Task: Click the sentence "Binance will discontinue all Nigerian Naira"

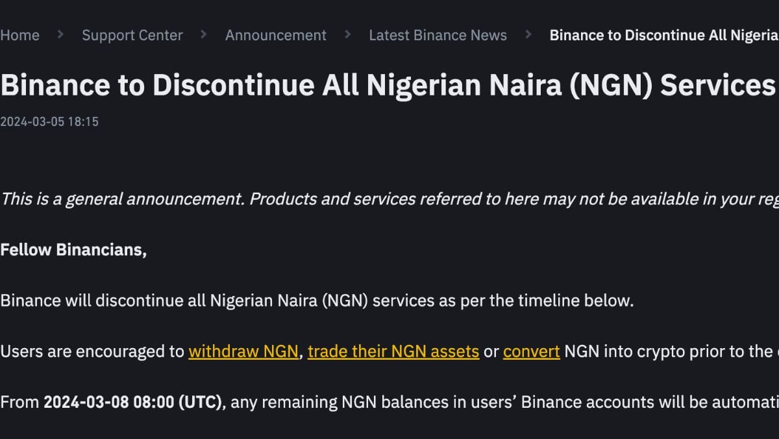Action: pos(317,301)
